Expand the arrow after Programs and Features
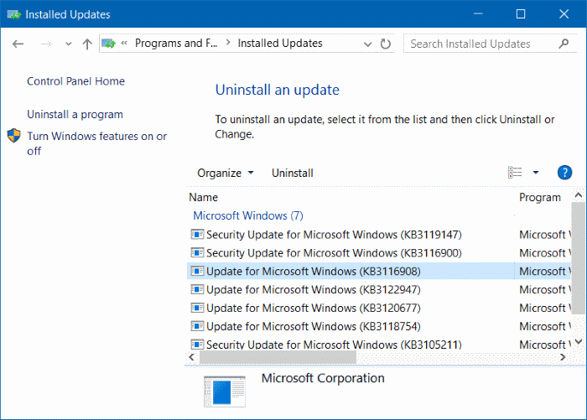Image resolution: width=587 pixels, height=420 pixels. (x=227, y=43)
